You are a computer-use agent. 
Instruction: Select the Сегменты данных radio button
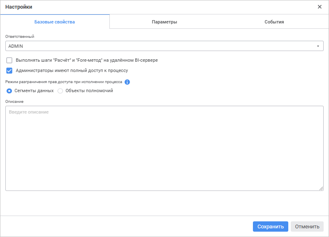[9, 91]
